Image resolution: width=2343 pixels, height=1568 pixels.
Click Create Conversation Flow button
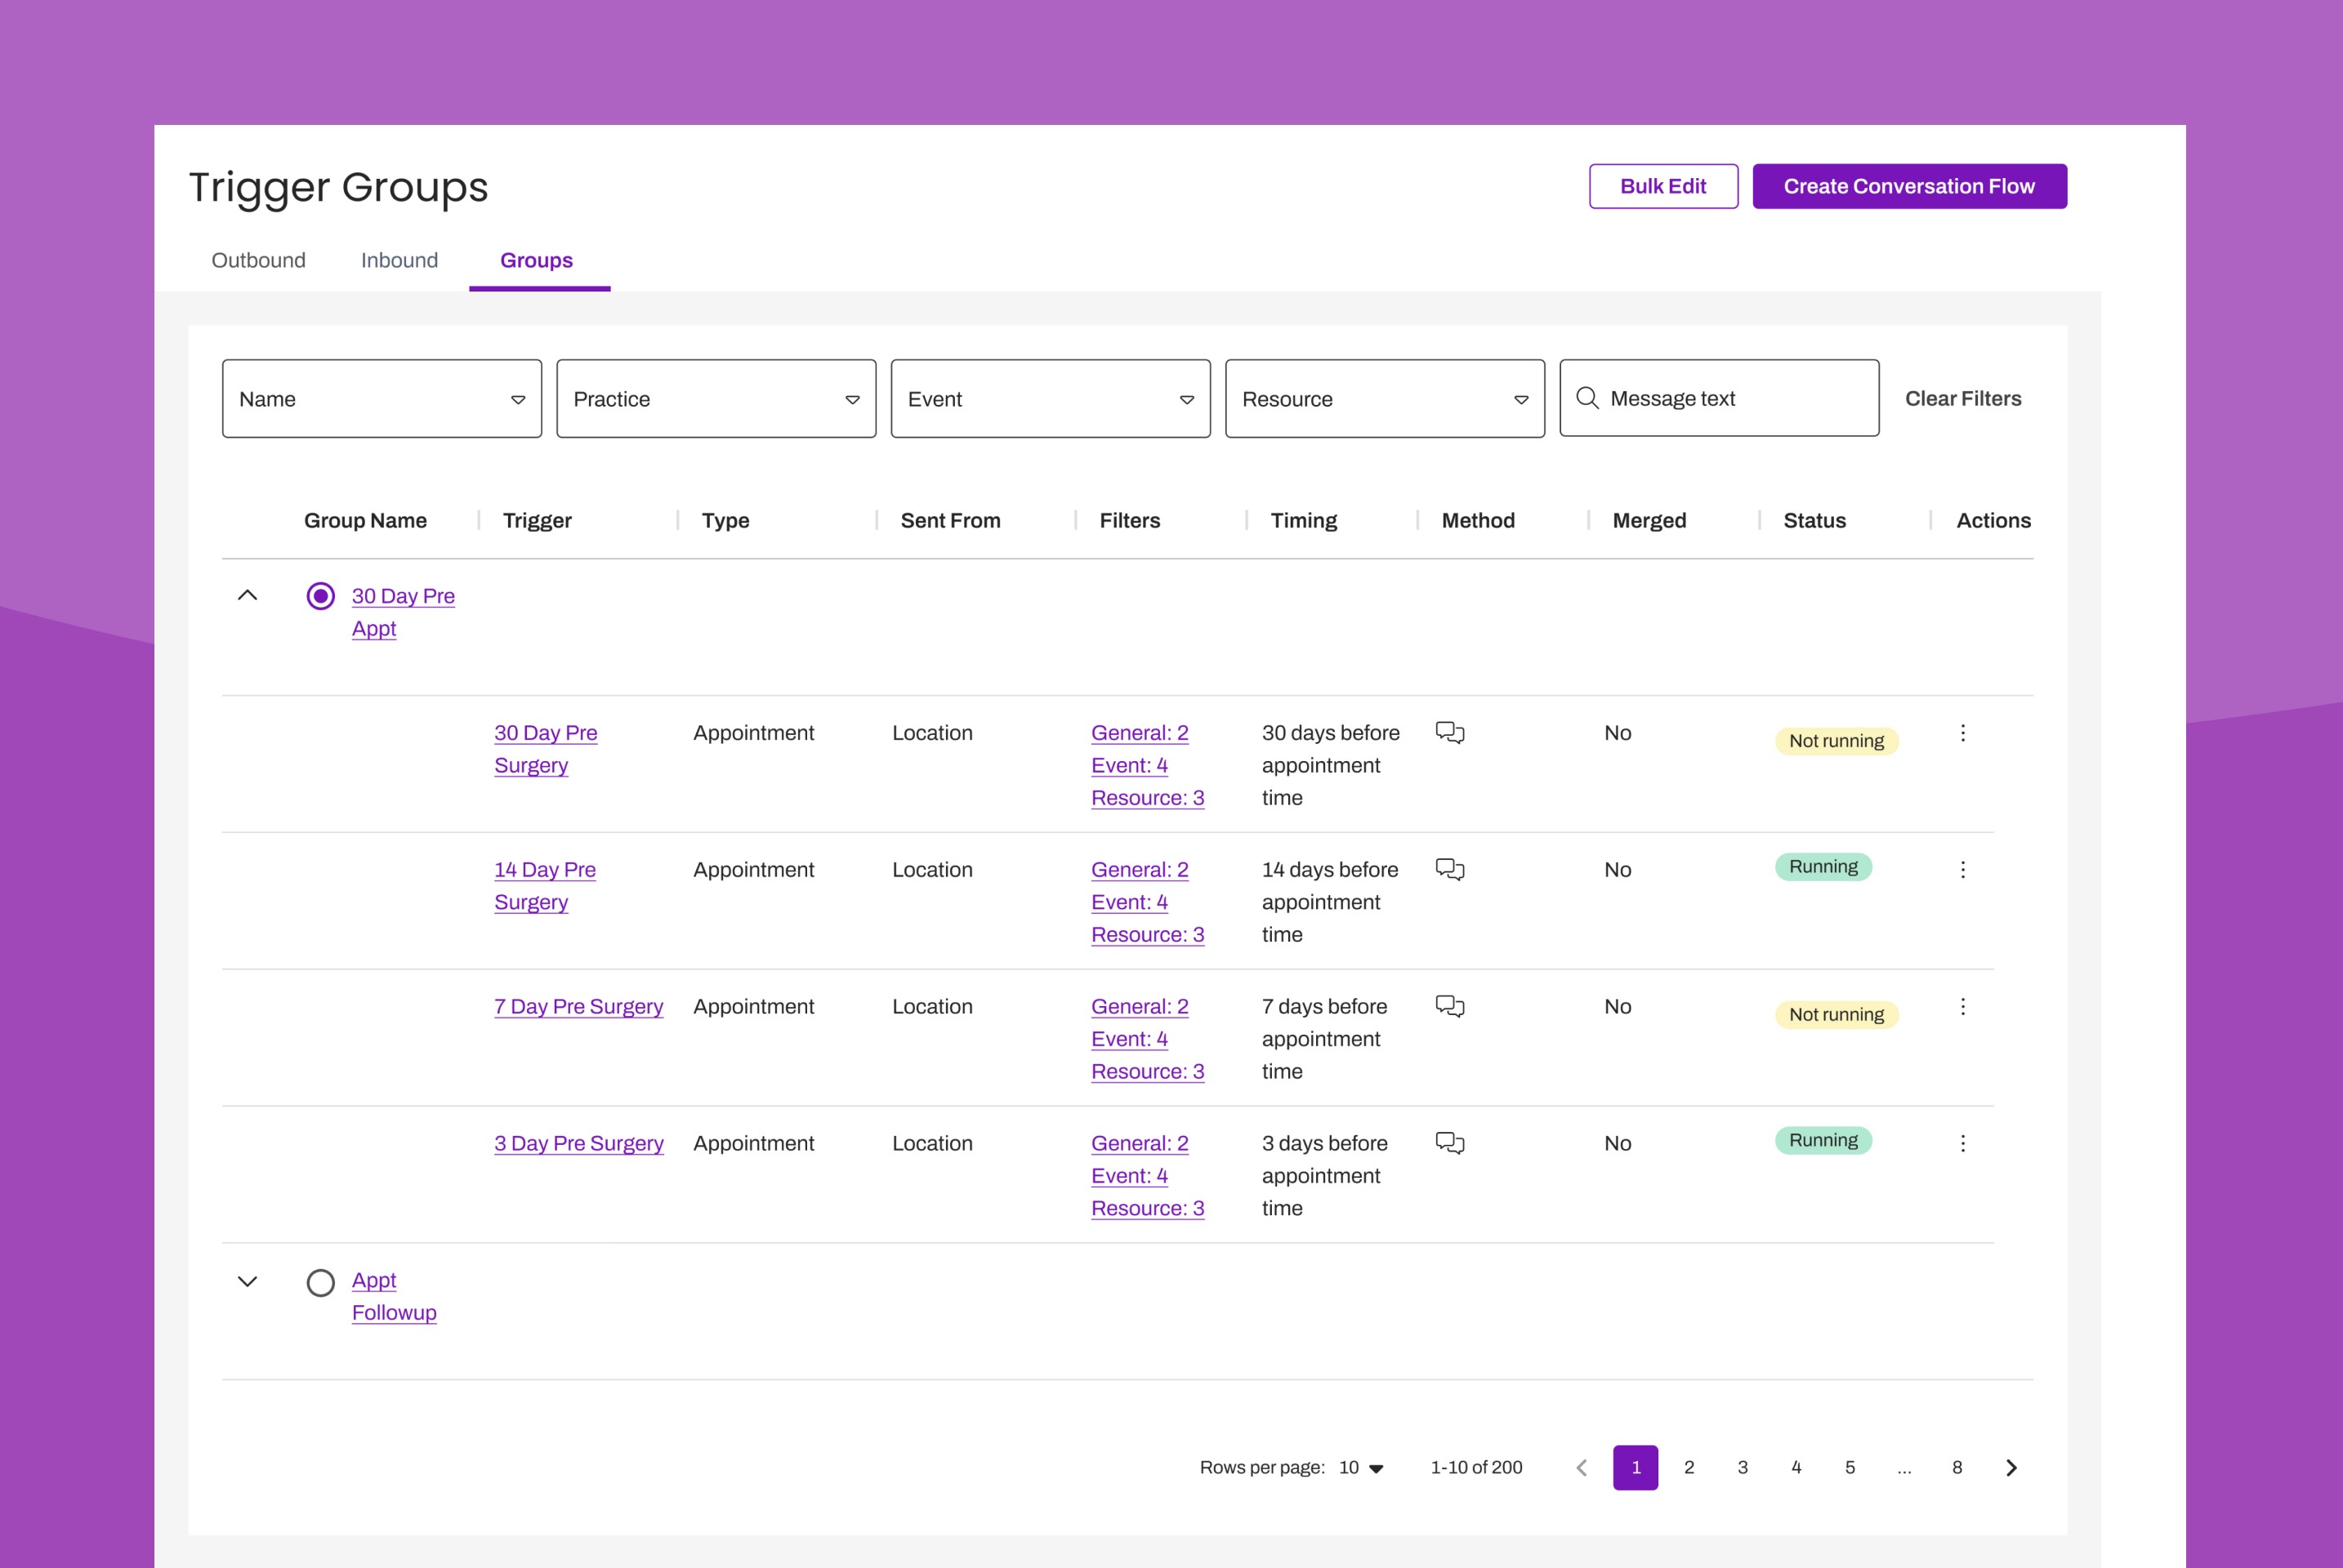coord(1909,186)
